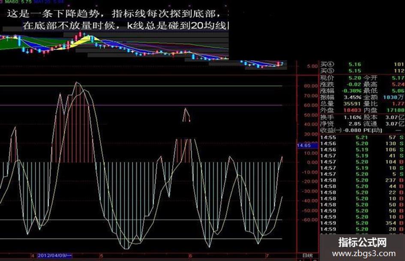Click the 涨跌 value -0.02
Viewport: 405px width, 261px height.
coord(354,84)
